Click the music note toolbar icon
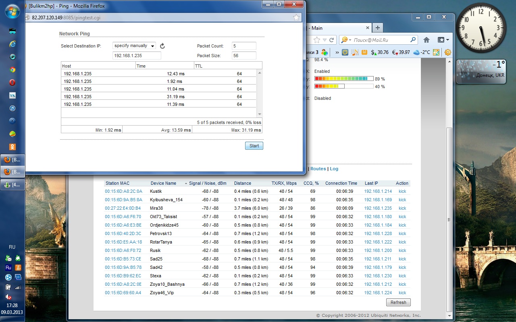 pos(355,52)
